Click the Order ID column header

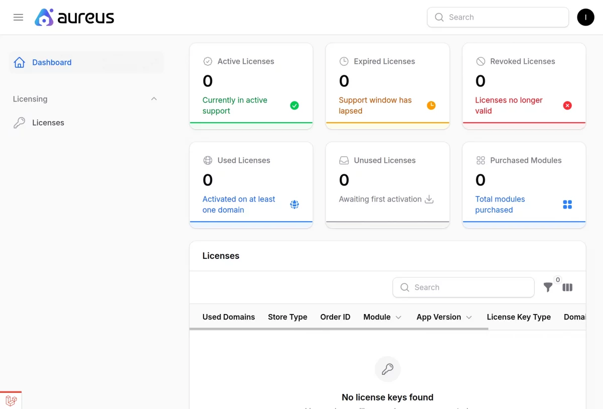[335, 317]
